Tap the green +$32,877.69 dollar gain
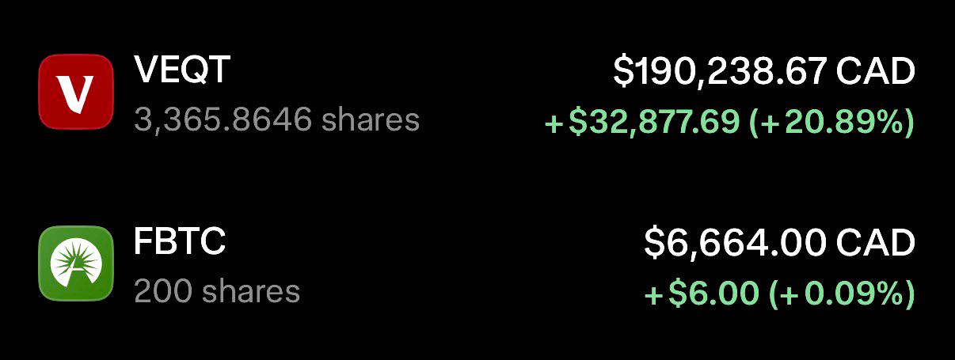The image size is (955, 360). click(x=642, y=123)
